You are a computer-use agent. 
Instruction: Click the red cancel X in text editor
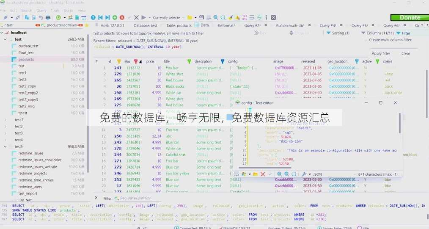click(263, 174)
